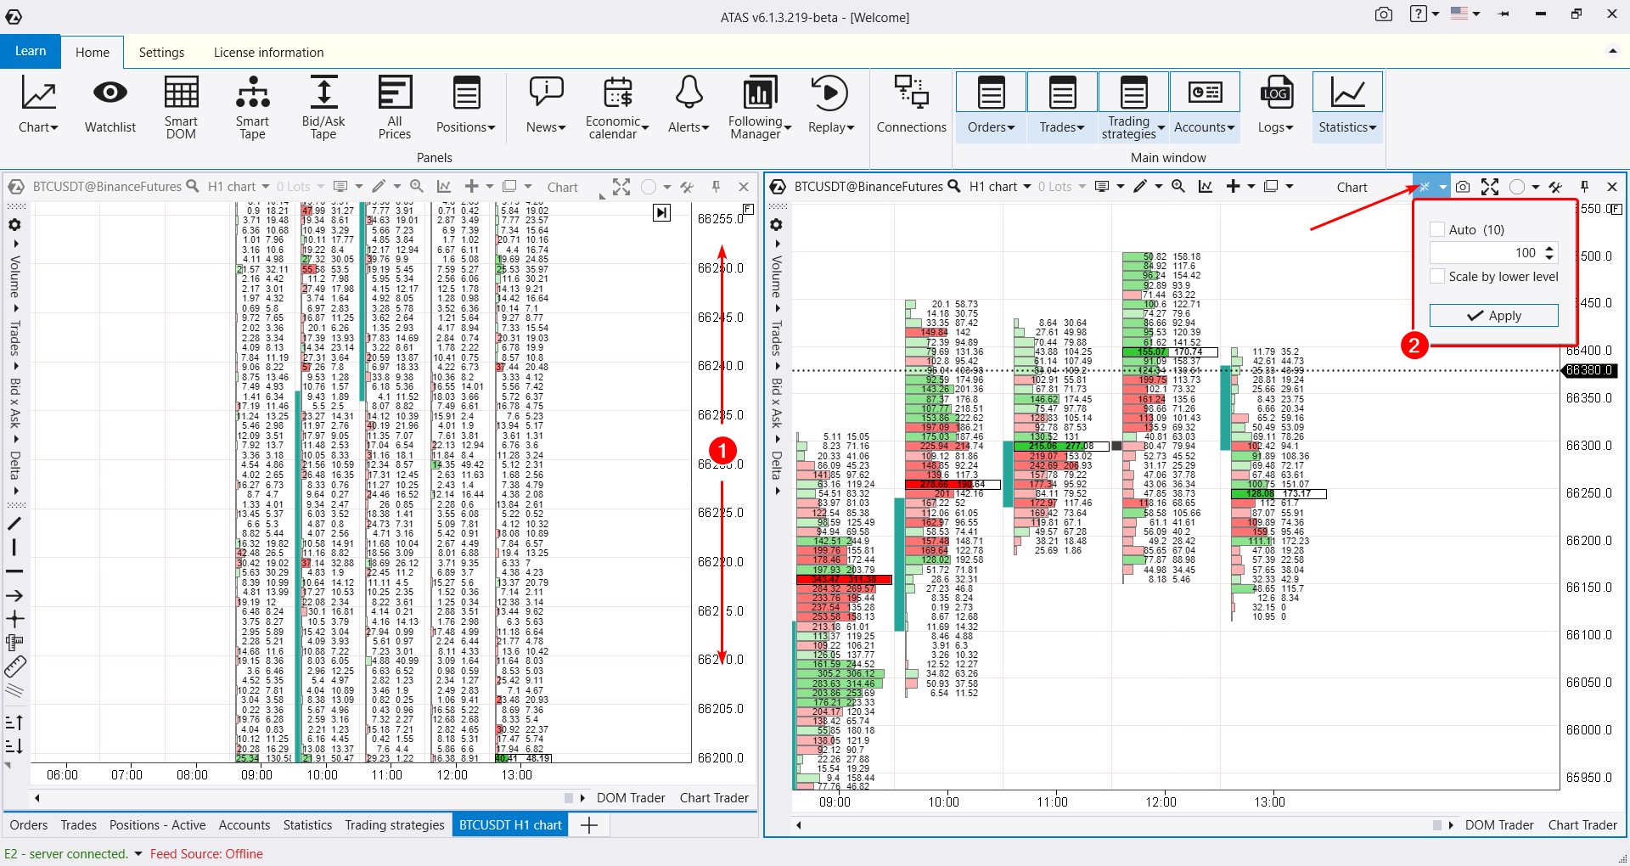This screenshot has width=1630, height=866.
Task: Click the Apply button
Action: 1493,315
